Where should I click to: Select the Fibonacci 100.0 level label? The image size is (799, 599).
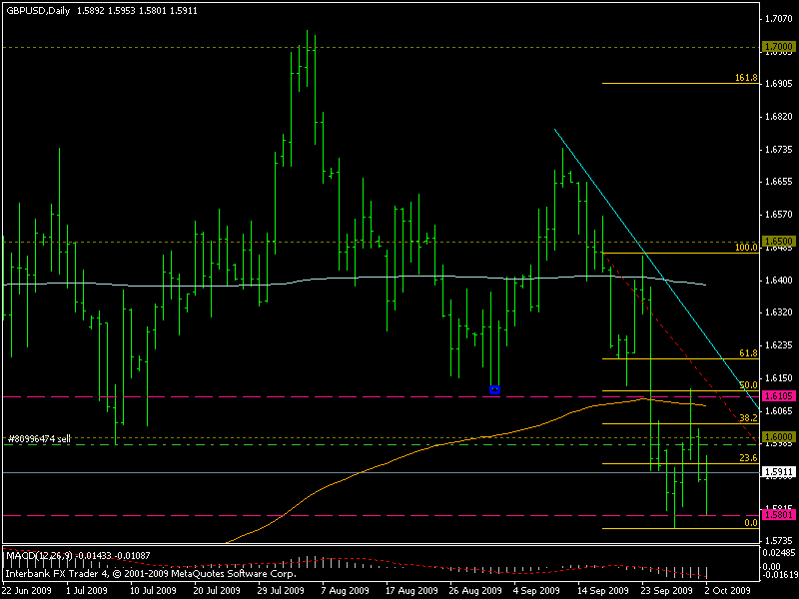point(746,247)
